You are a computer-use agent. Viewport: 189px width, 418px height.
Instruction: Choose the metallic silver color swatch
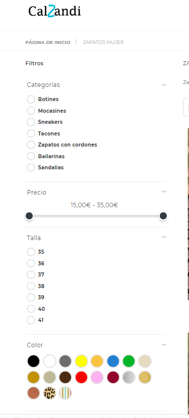(129, 377)
